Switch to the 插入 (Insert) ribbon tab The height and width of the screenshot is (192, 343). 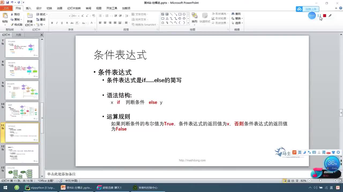28,8
